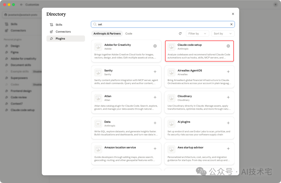
Task: Open the Sort by dropdown
Action: [223, 34]
